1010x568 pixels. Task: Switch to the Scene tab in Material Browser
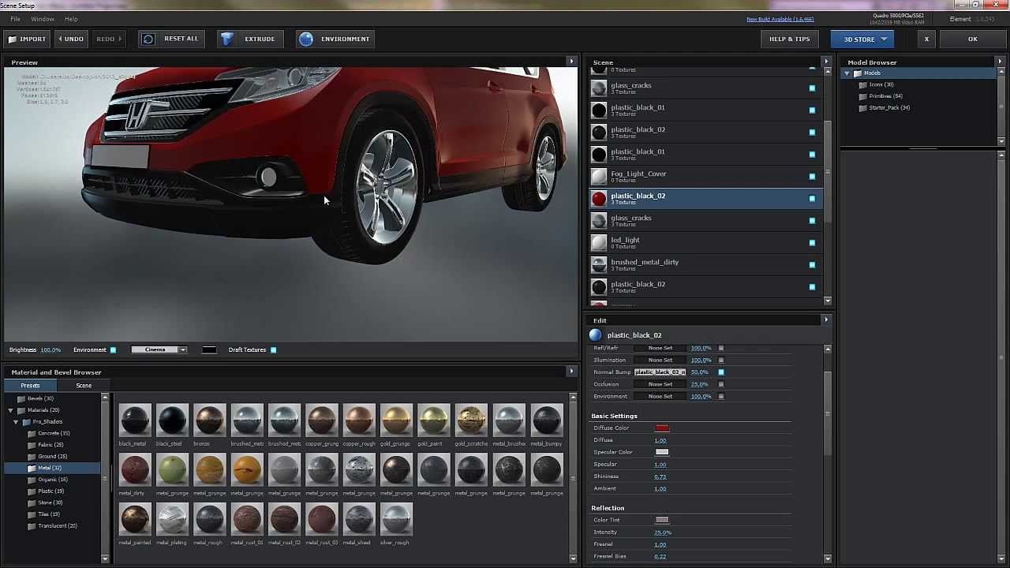84,386
